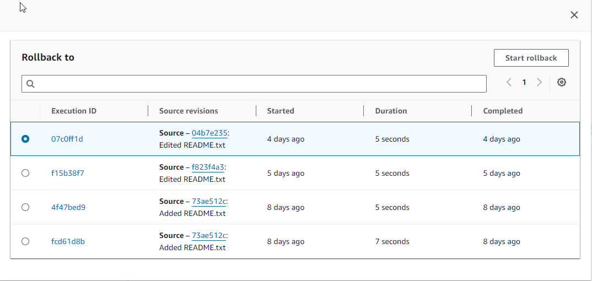
Task: Open source revision 04b7e235 link
Action: click(x=209, y=133)
